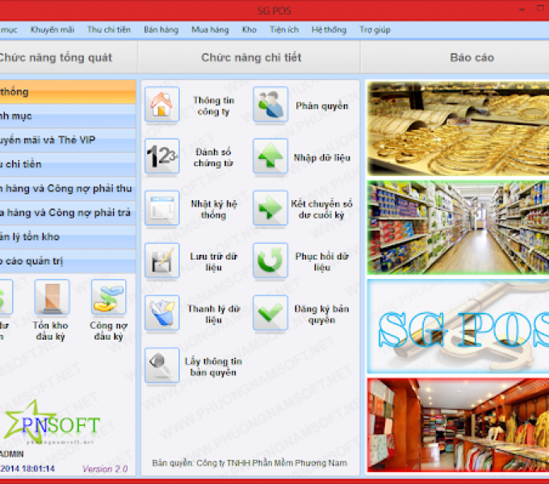This screenshot has height=484, width=549.
Task: Click the Đánh số chứng từ 123 icon
Action: point(161,156)
